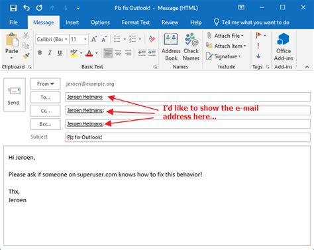Open the highlight color dropdown arrow

pos(81,53)
